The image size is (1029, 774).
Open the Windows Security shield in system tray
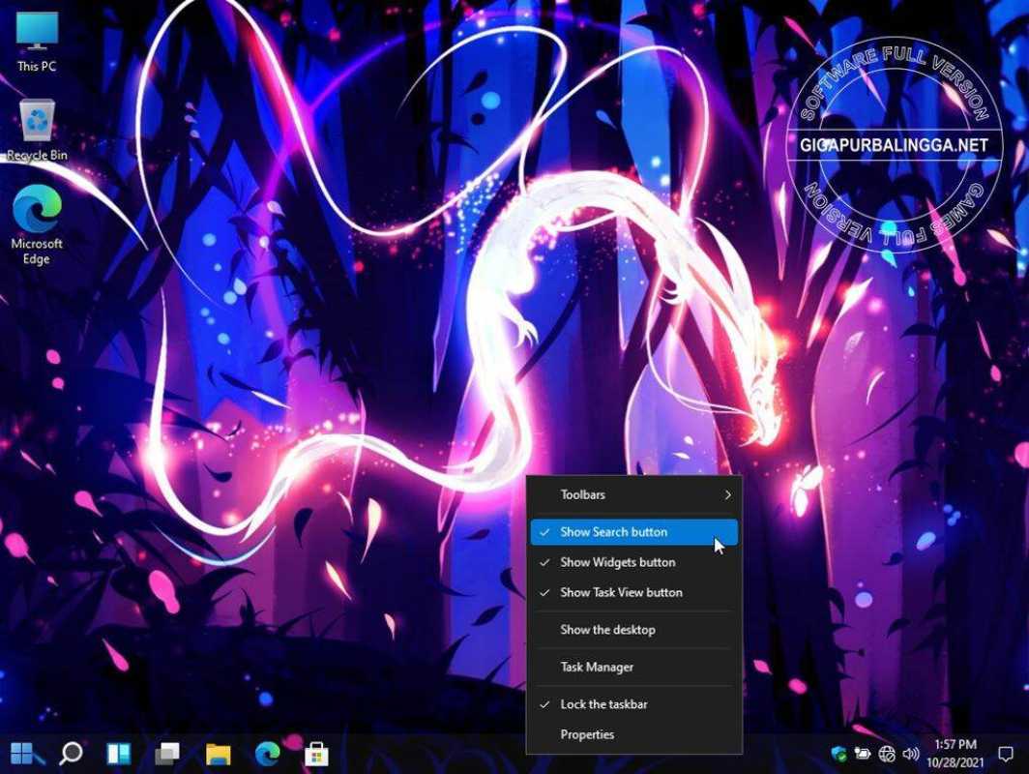[x=839, y=752]
